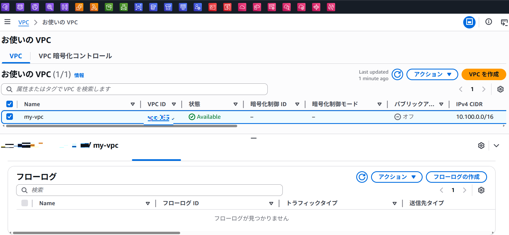Image resolution: width=509 pixels, height=235 pixels.
Task: Toggle the blue split-panel view icon
Action: (469, 22)
